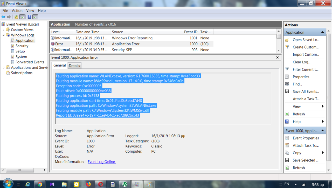Select the Setup log in the tree

pos(20,51)
